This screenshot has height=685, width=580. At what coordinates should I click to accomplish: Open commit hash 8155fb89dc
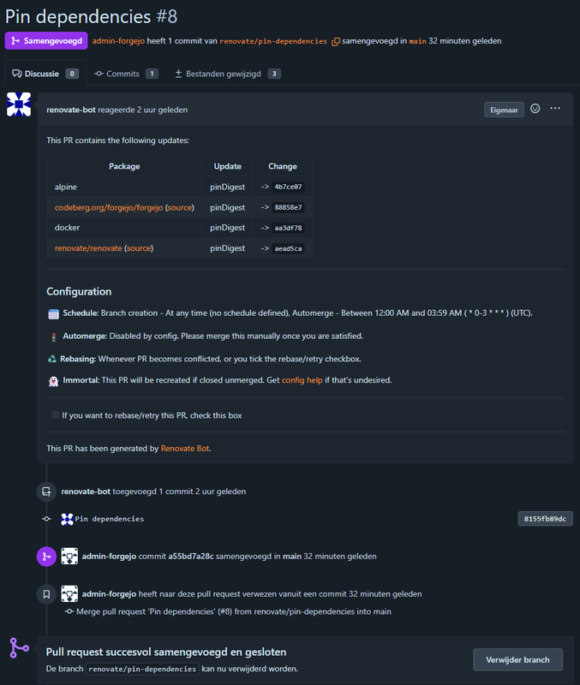[x=545, y=519]
